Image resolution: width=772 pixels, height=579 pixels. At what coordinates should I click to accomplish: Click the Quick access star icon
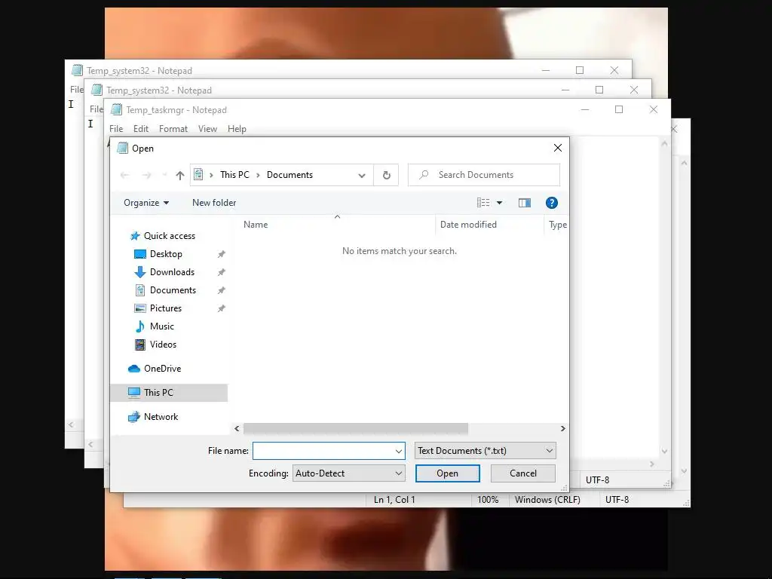pos(135,236)
